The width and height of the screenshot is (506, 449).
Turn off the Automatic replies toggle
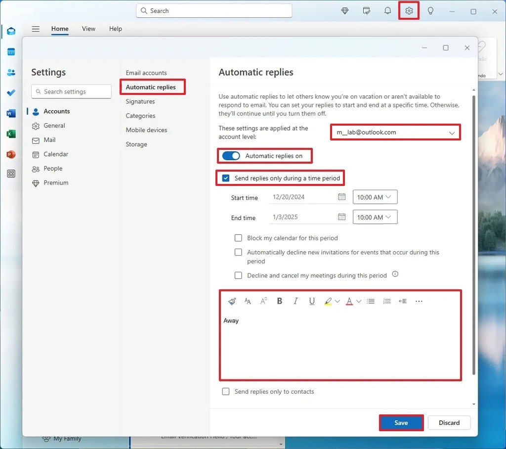(x=230, y=155)
